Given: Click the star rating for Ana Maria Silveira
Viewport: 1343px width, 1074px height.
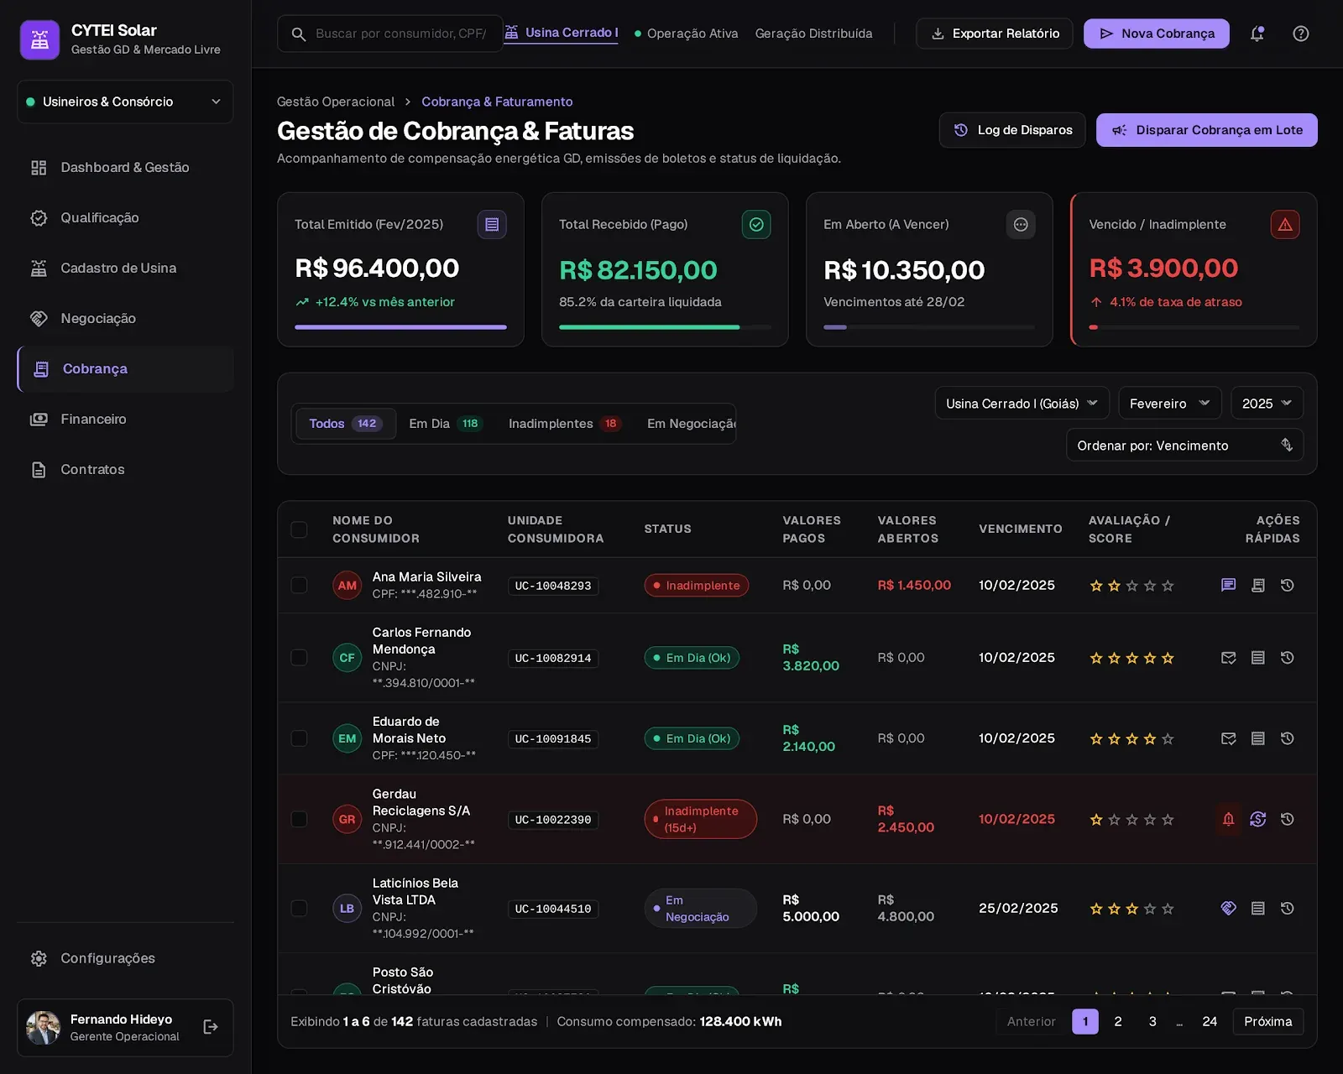Looking at the screenshot, I should click(x=1131, y=586).
